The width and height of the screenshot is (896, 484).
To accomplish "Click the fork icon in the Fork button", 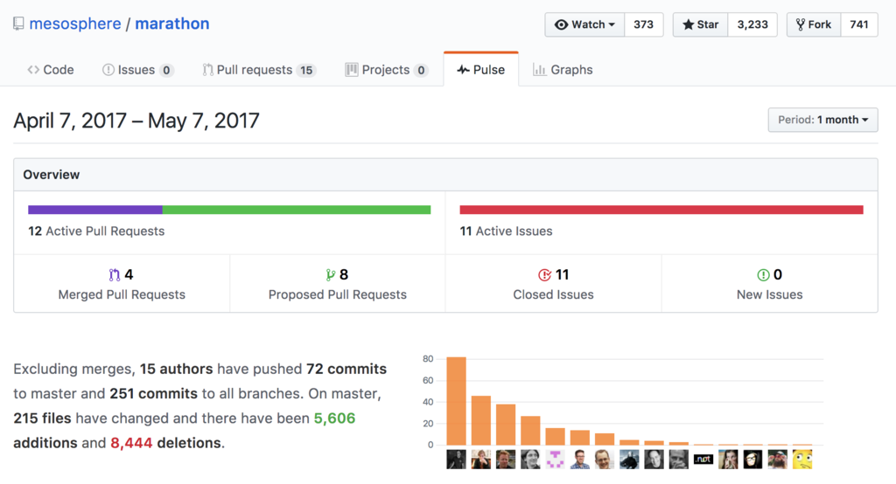I will click(800, 24).
